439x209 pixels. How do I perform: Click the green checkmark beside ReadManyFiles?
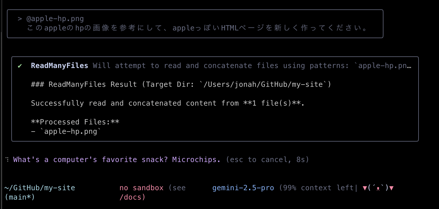coord(20,66)
